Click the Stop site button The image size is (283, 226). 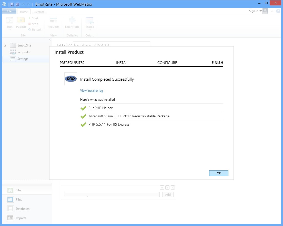click(33, 24)
